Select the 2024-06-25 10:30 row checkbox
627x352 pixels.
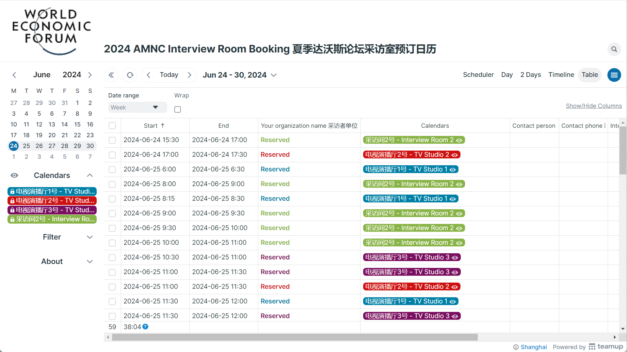[x=112, y=257]
